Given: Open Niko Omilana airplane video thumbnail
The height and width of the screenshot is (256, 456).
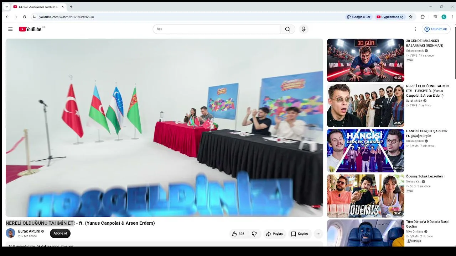Looking at the screenshot, I should (x=366, y=233).
